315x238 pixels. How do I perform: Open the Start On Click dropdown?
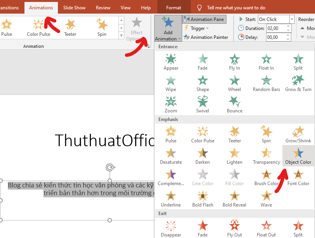(x=291, y=19)
